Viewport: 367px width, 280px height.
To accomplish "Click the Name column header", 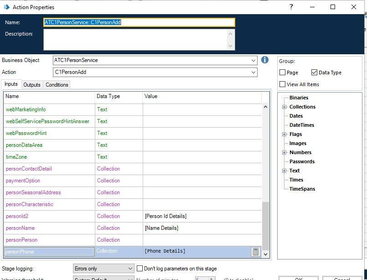I will pos(49,97).
